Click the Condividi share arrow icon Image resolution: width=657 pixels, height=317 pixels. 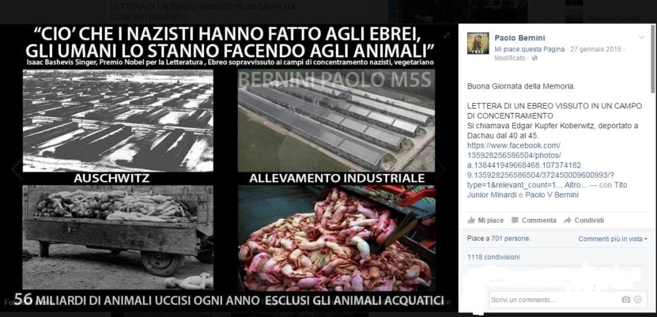(x=567, y=220)
